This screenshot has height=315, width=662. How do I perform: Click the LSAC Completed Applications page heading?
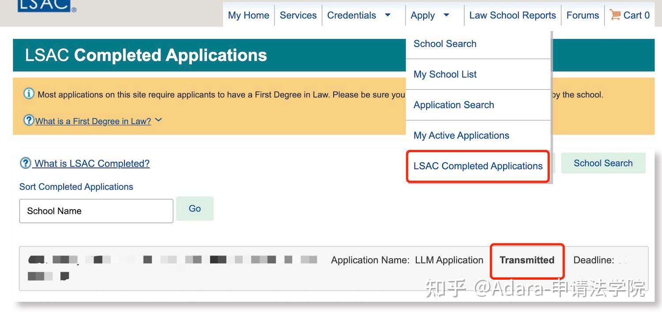[x=146, y=55]
